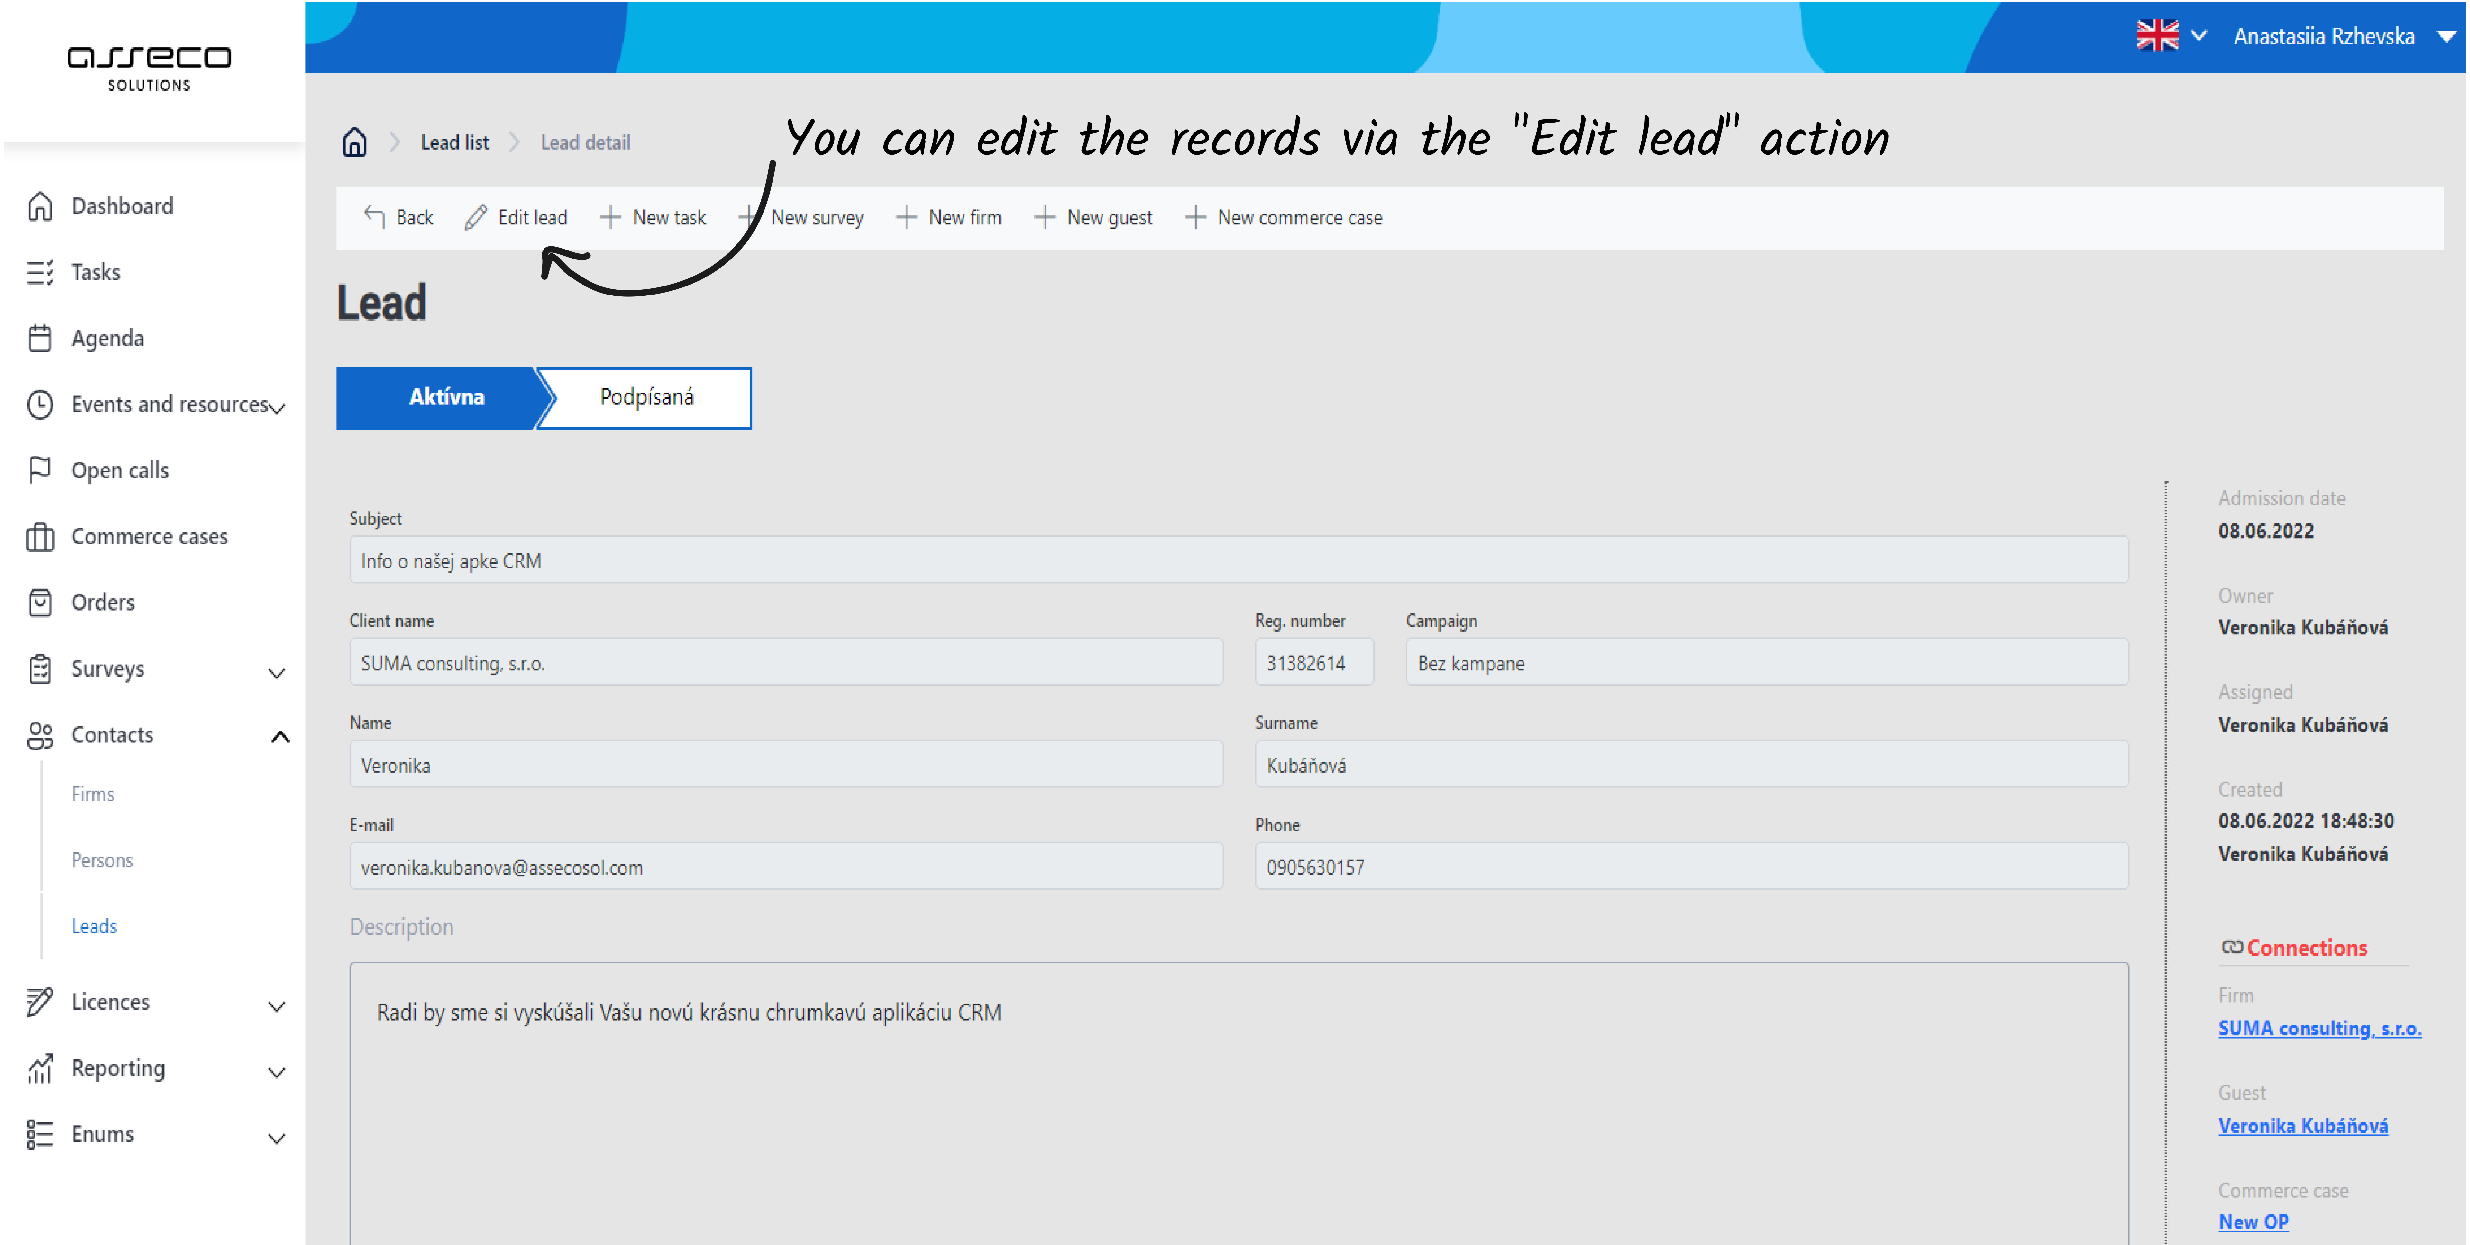Screen dimensions: 2470x1245
Task: Click the Edit lead button label
Action: tap(532, 218)
